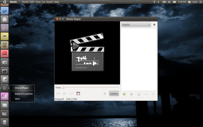This screenshot has height=127, width=203.
Task: Open the Bluetooth indicator
Action: [x=158, y=2]
